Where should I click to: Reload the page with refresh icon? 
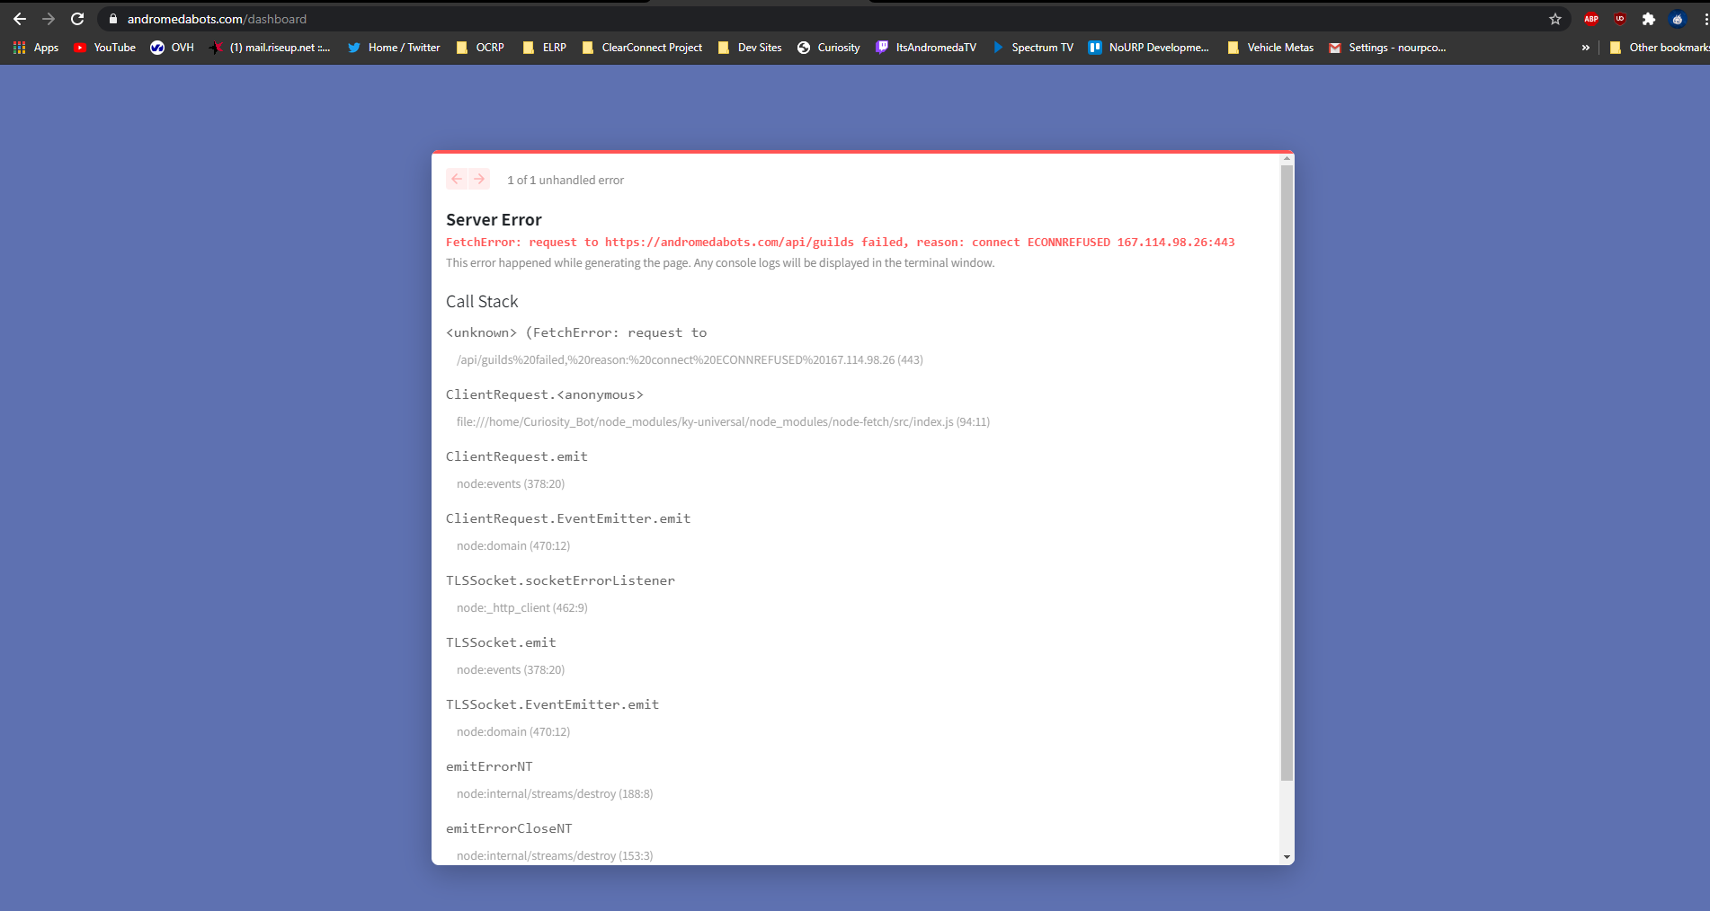[77, 19]
